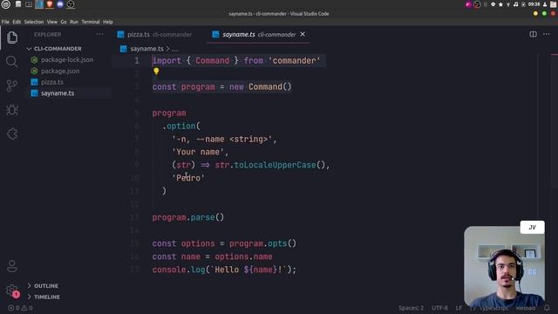This screenshot has width=558, height=314.
Task: Change encoding via UTF-8 status item
Action: tap(439, 308)
